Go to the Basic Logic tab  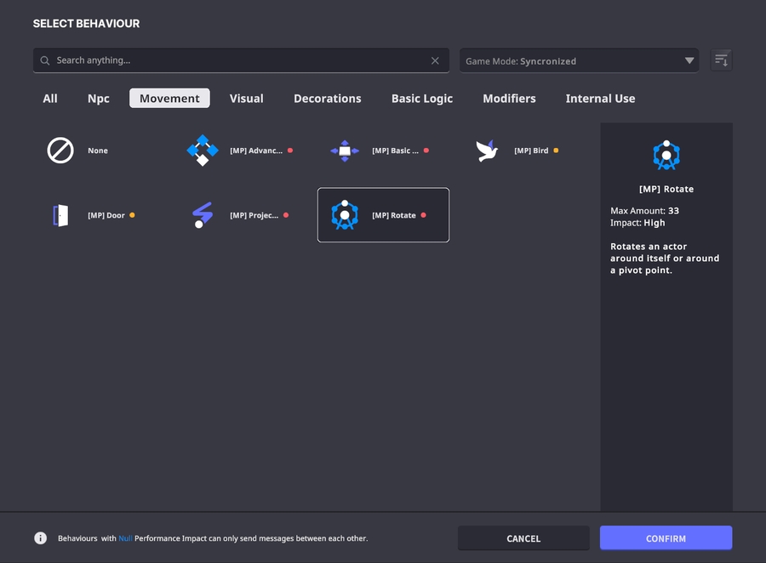tap(422, 99)
